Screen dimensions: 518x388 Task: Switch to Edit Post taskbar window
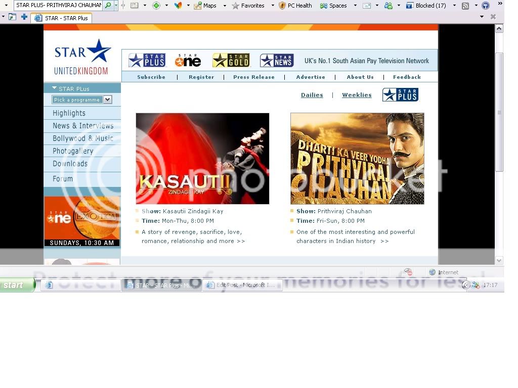[242, 285]
